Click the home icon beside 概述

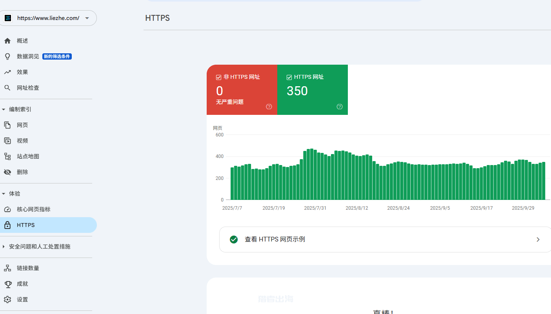coord(7,41)
